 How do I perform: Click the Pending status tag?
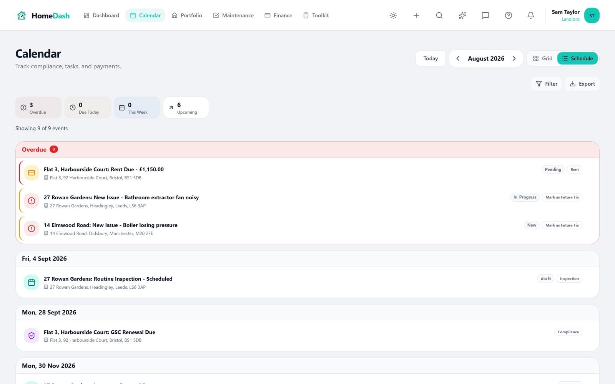pyautogui.click(x=553, y=169)
